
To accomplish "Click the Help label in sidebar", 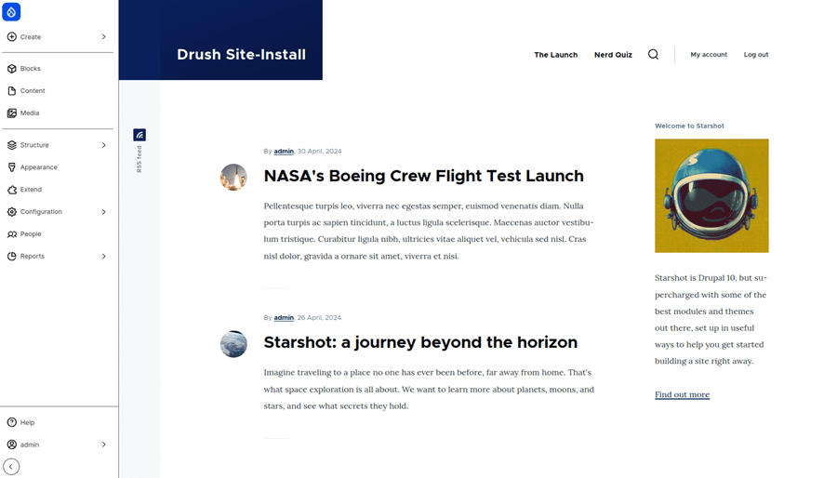I will coord(27,422).
